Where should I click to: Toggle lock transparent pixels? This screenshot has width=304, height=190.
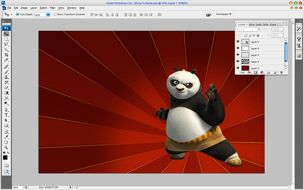246,35
